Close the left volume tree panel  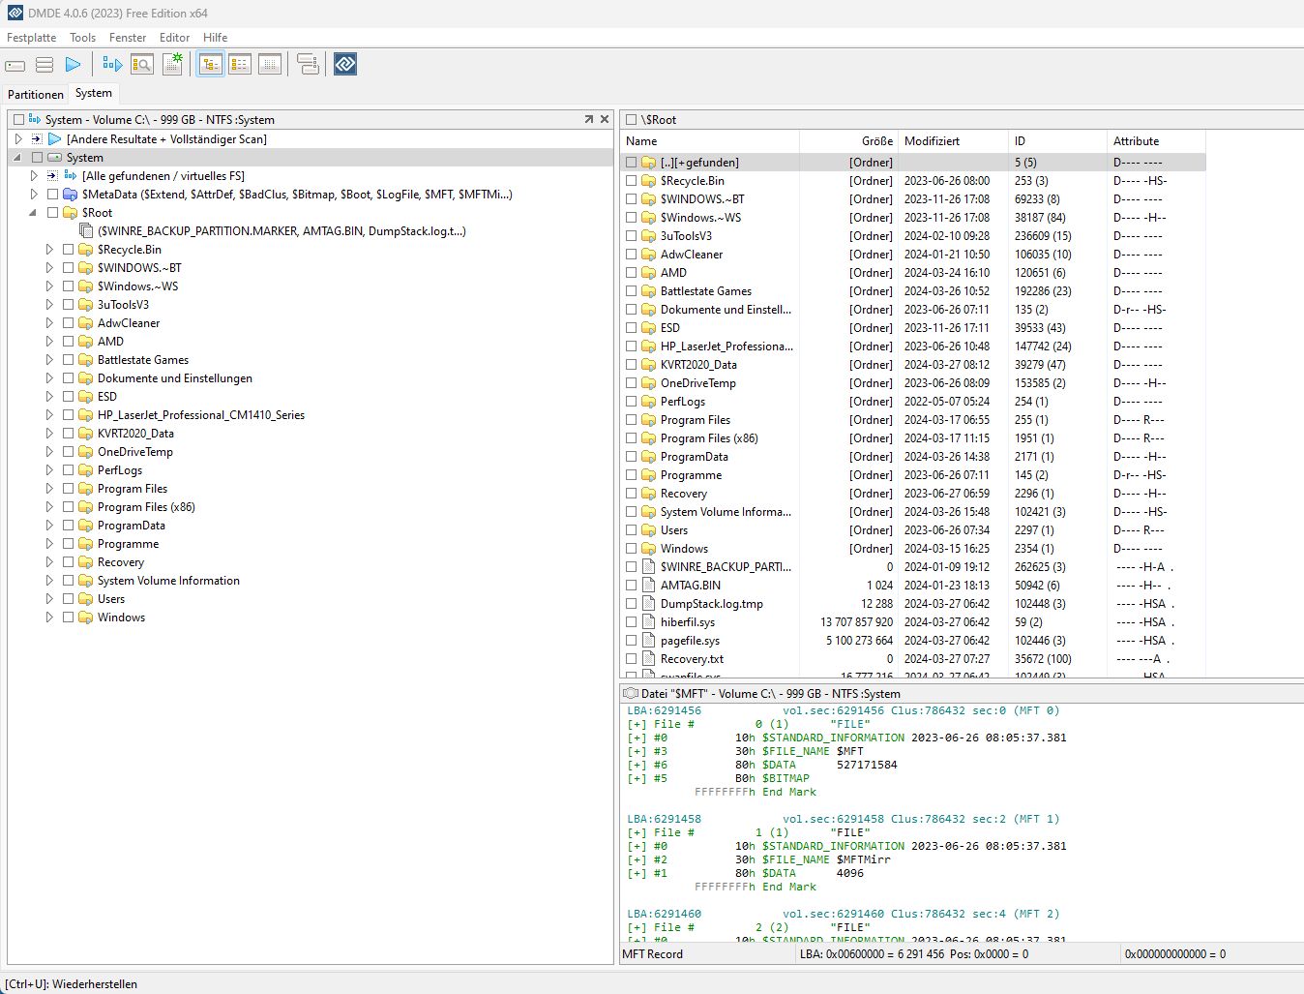pos(605,119)
